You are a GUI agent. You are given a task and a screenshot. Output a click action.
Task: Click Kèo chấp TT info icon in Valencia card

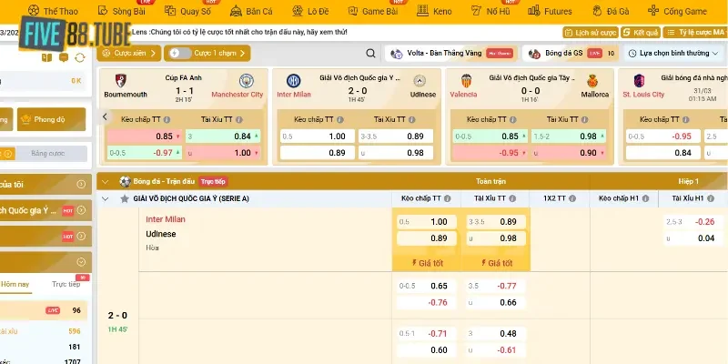pos(512,119)
